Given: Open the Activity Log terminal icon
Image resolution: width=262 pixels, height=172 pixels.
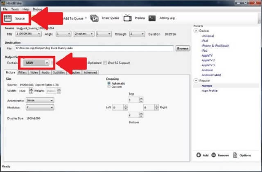Looking at the screenshot, I should tap(152, 18).
